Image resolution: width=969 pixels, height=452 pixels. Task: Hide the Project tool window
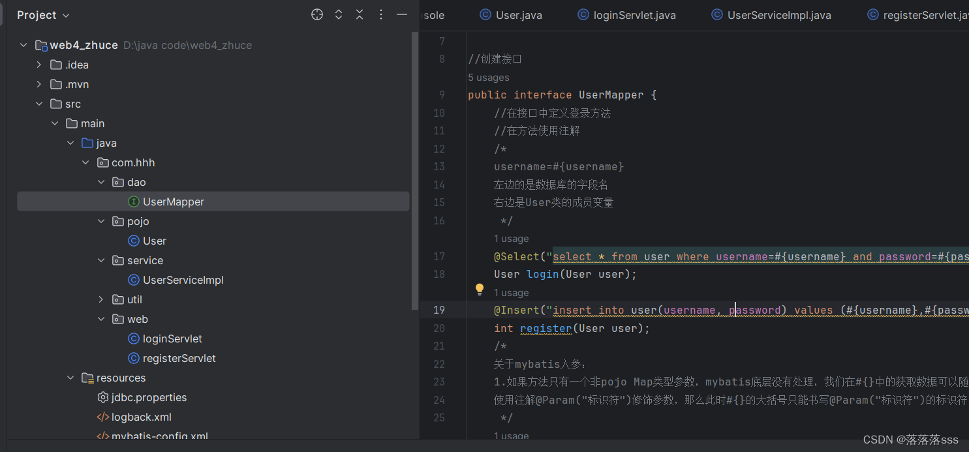pos(402,14)
